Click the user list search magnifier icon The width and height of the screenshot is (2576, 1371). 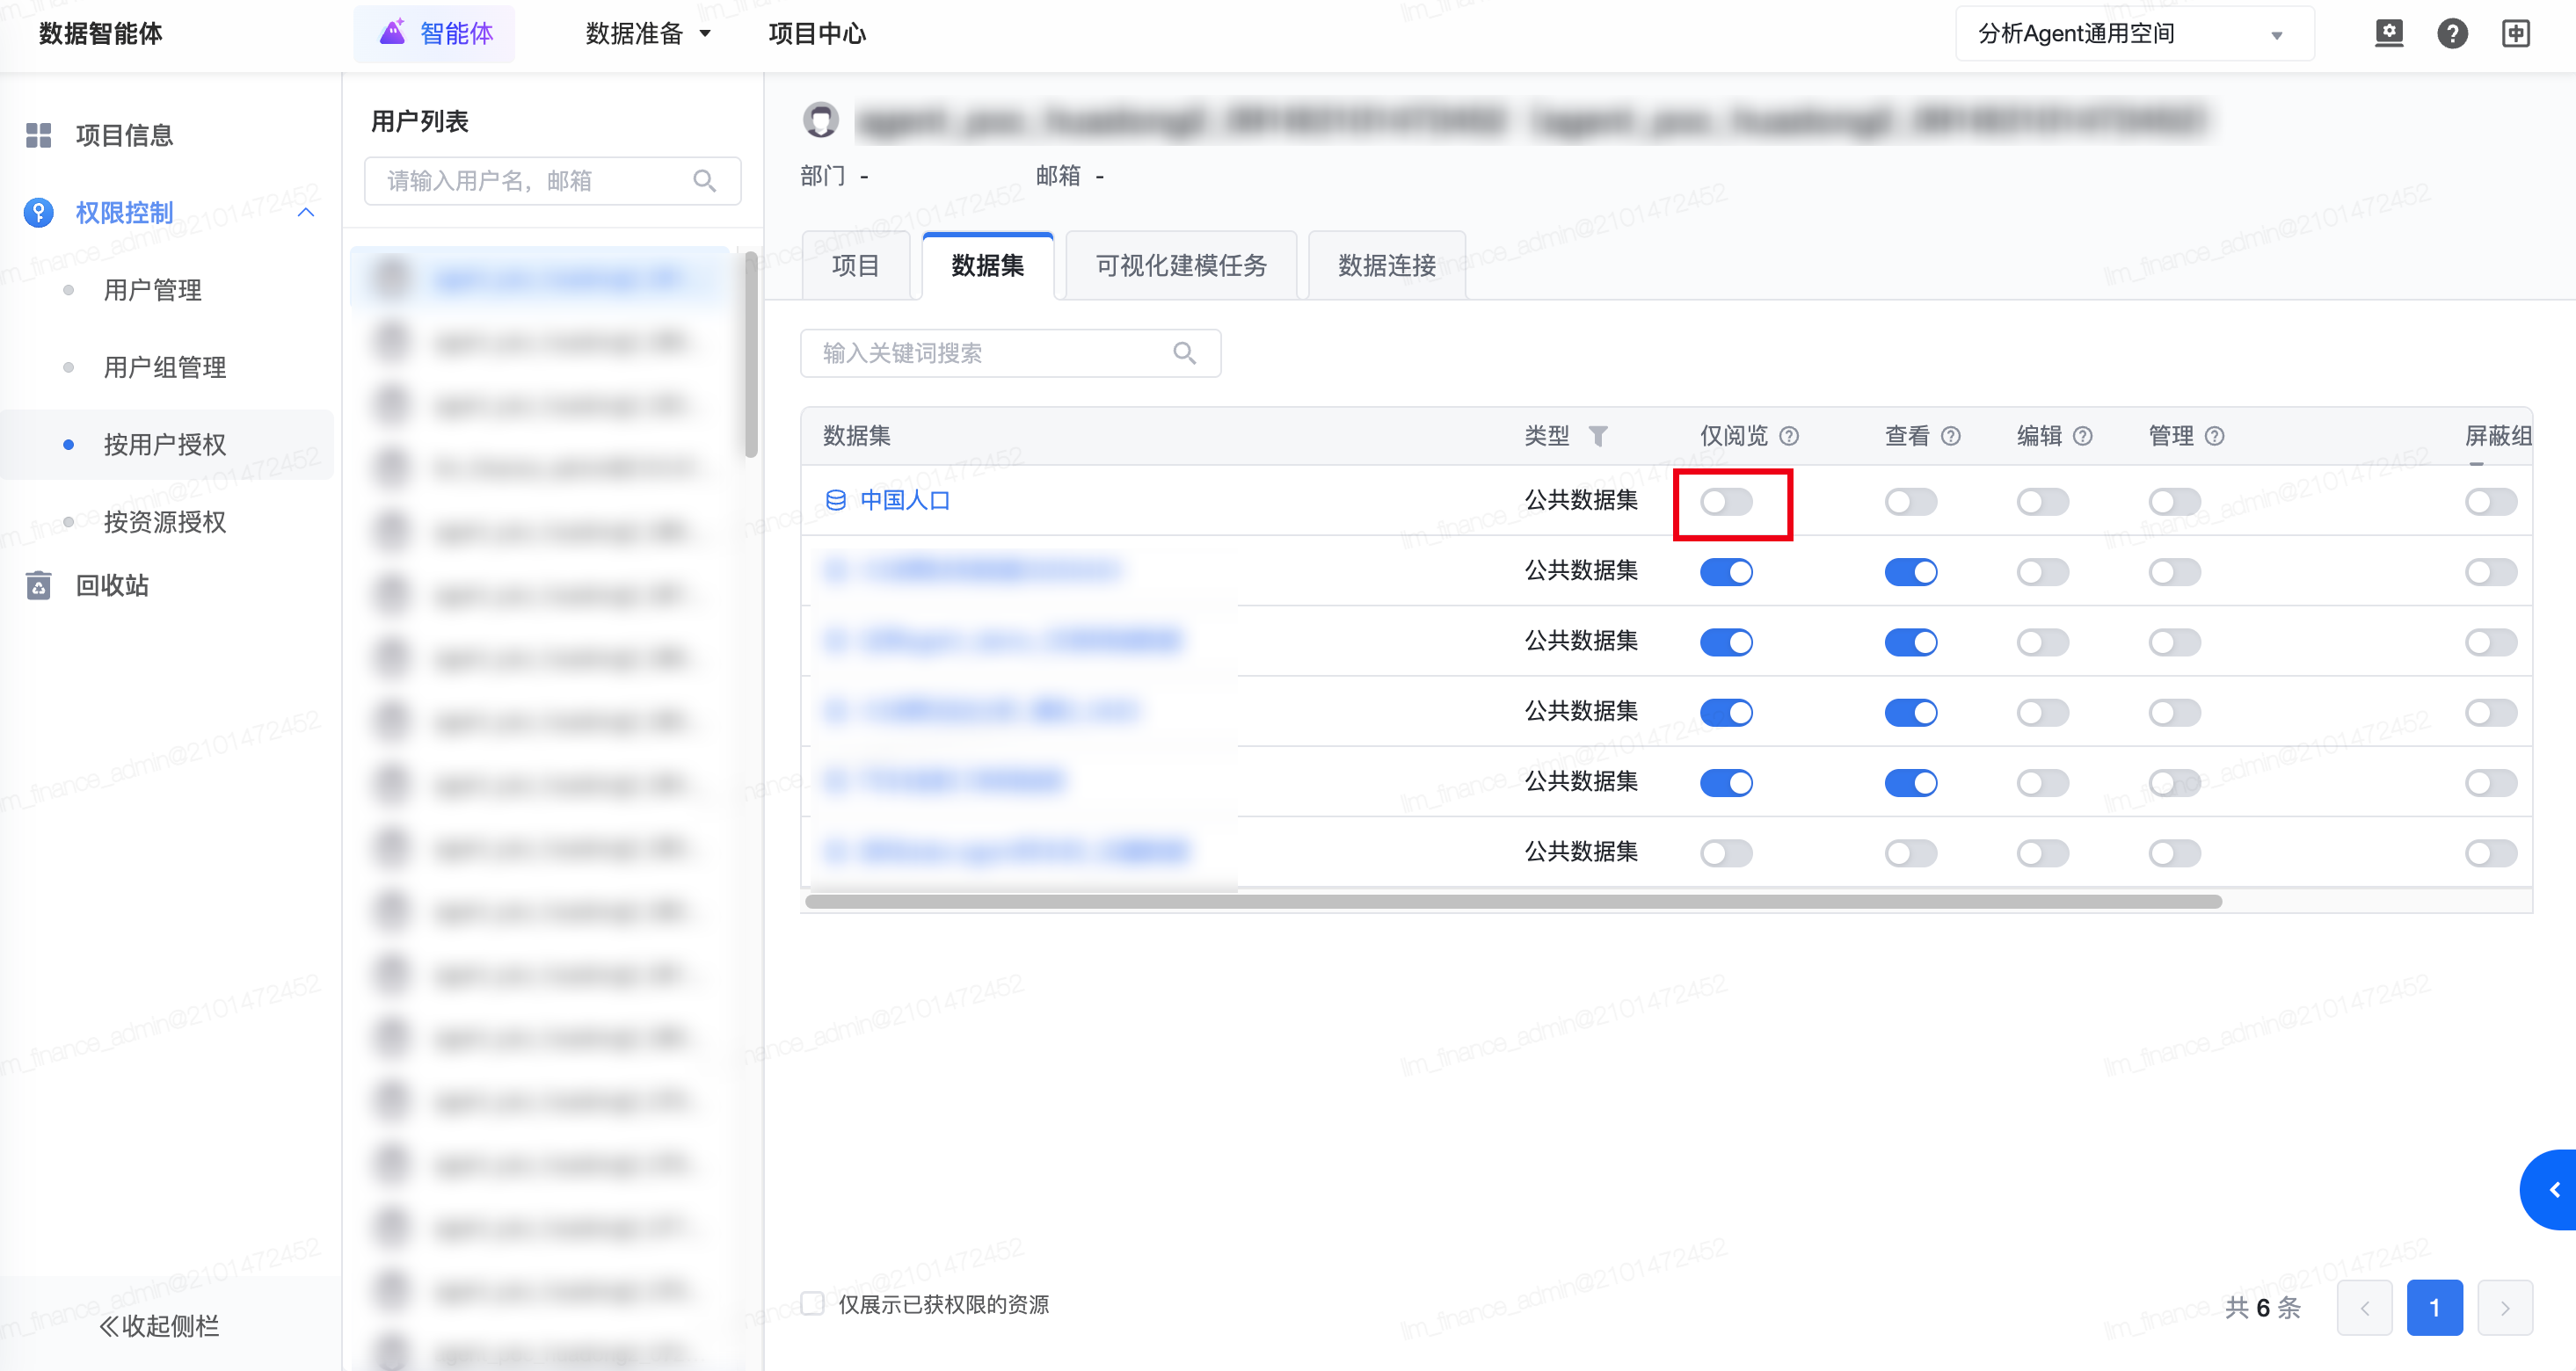(704, 181)
